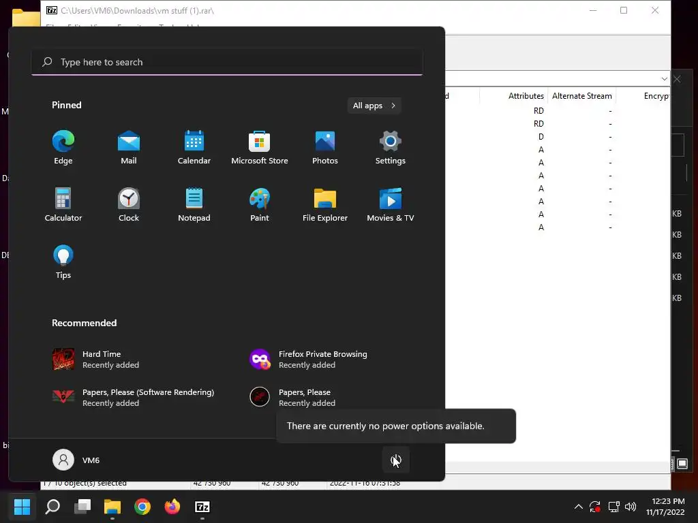Show hidden system tray icons chevron

click(578, 507)
